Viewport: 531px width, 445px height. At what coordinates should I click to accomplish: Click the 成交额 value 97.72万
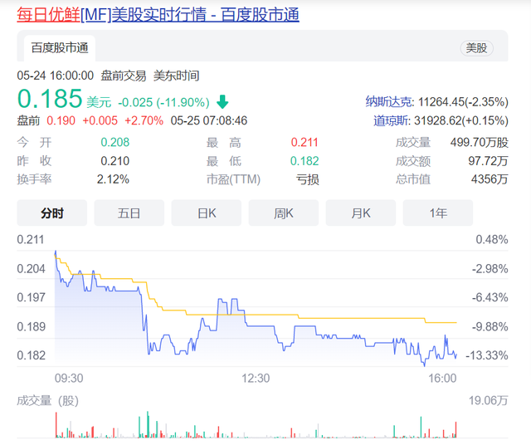click(x=488, y=161)
